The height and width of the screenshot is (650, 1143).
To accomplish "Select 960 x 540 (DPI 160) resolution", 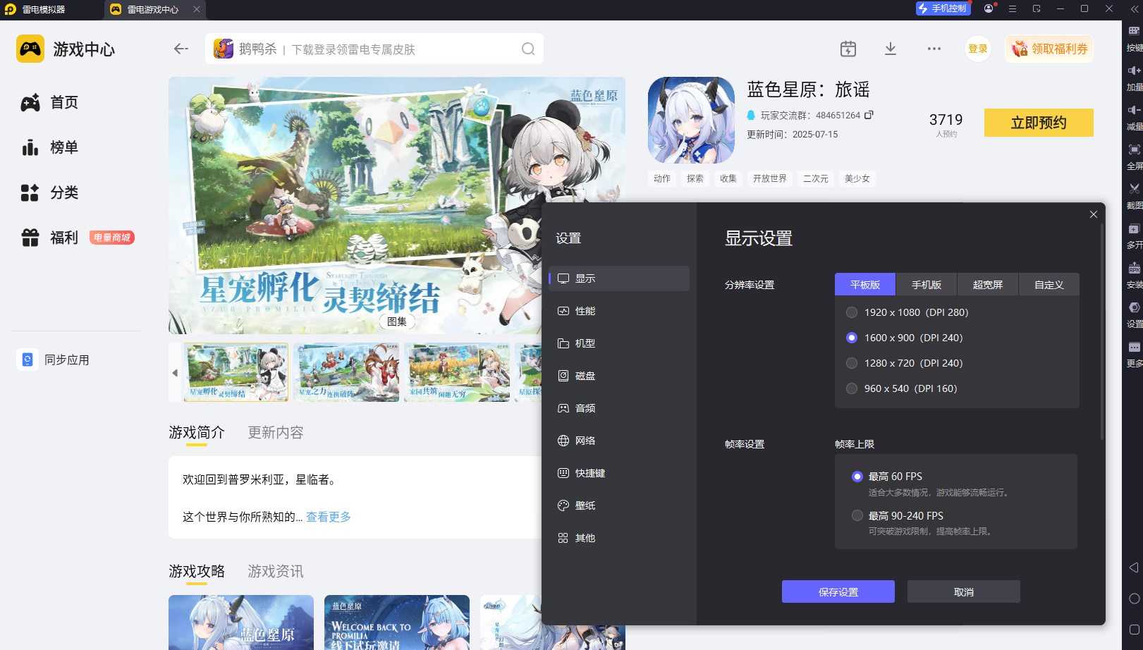I will 852,388.
